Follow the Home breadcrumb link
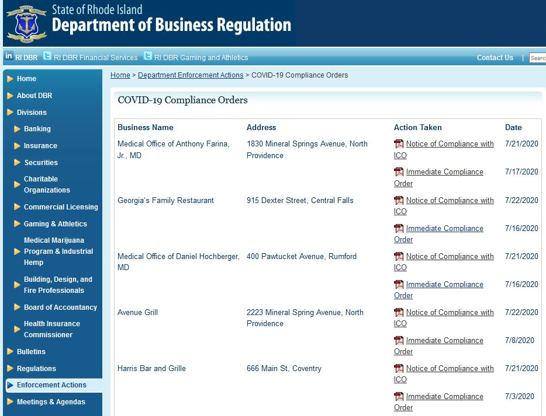Viewport: 546px width, 416px height. pos(120,75)
